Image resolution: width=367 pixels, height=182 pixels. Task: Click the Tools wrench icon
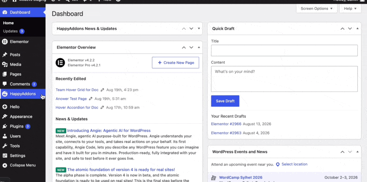(5, 146)
